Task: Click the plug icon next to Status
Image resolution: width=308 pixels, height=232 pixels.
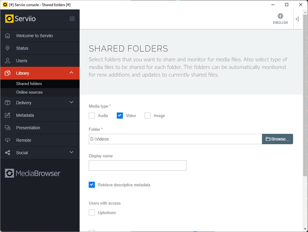Action: coord(7,48)
